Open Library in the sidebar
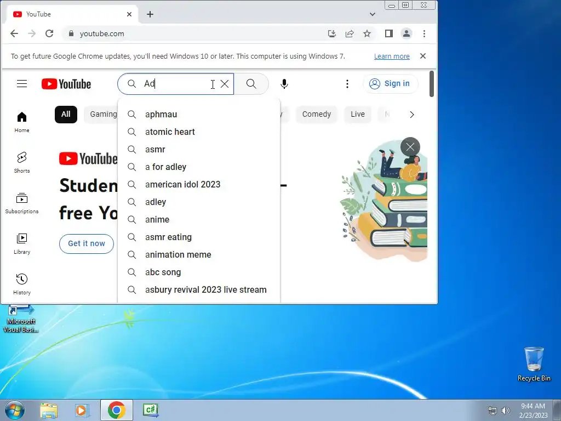 (22, 243)
